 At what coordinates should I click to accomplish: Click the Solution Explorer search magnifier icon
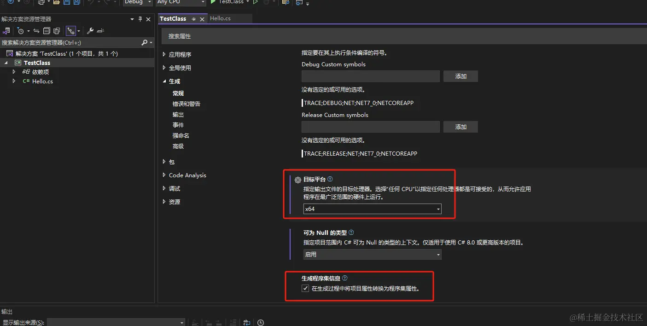[x=144, y=42]
